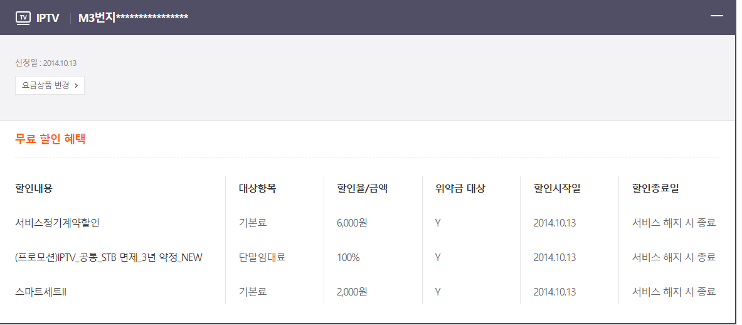Click the chevron arrow in 요금상품 변경
Viewport: 742px width, 325px height.
pos(76,85)
